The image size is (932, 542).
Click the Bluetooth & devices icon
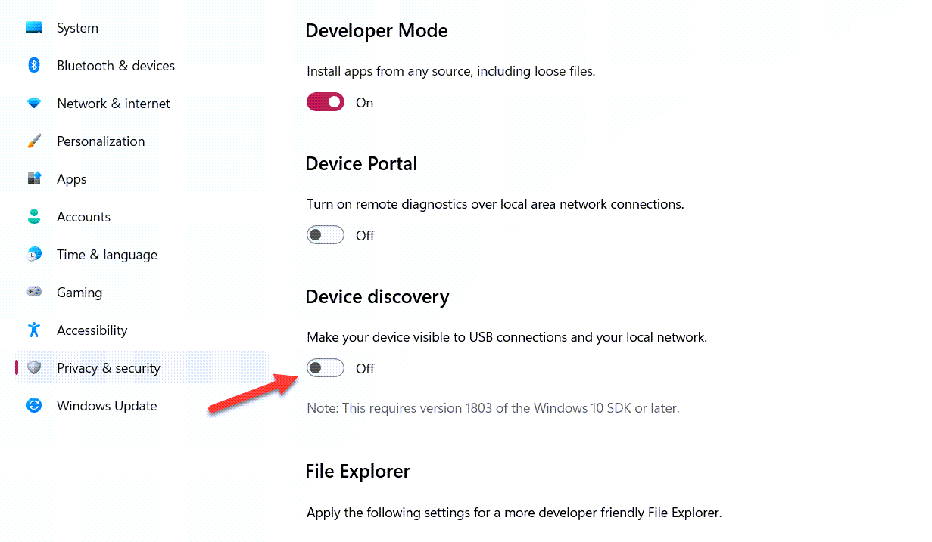tap(34, 66)
